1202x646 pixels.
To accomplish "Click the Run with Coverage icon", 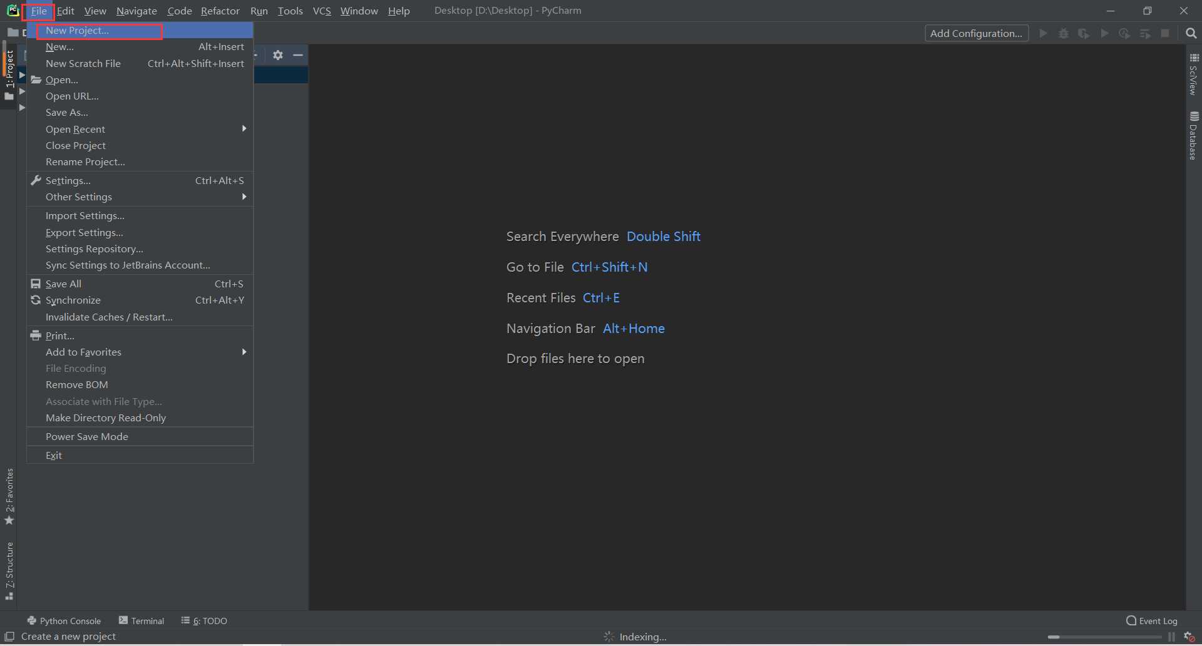I will click(1084, 34).
